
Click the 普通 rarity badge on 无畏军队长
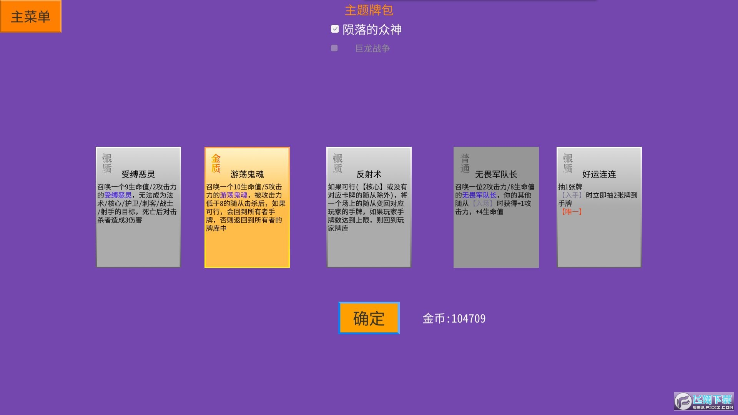point(465,163)
